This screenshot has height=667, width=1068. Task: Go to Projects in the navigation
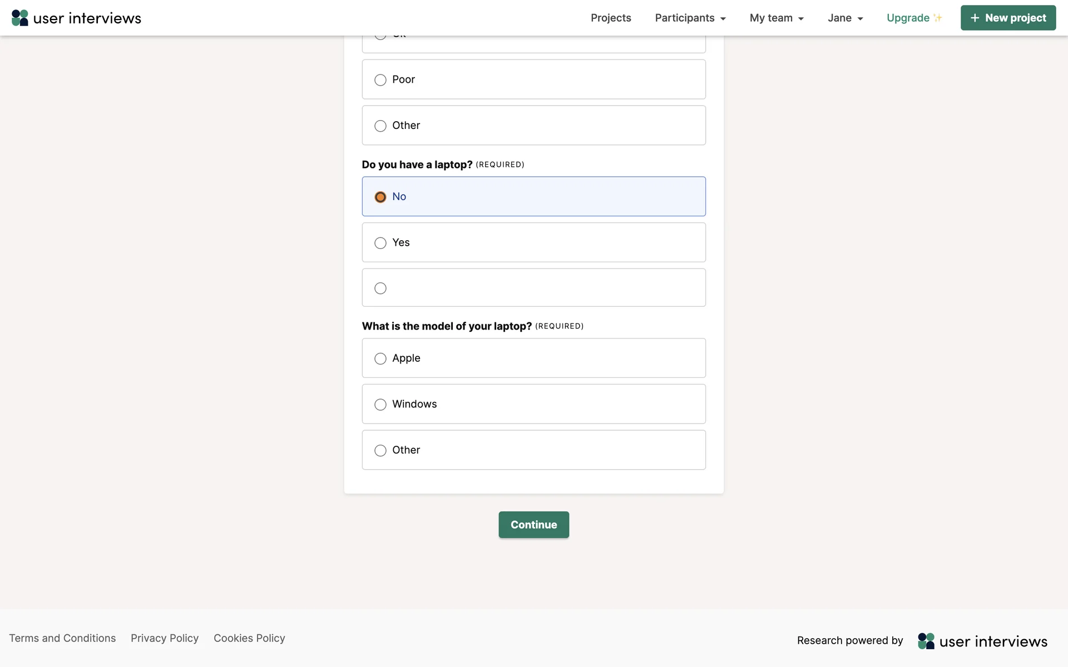611,18
